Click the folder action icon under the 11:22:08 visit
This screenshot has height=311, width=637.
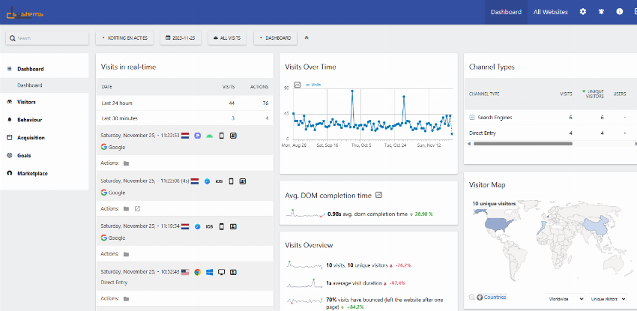click(127, 208)
